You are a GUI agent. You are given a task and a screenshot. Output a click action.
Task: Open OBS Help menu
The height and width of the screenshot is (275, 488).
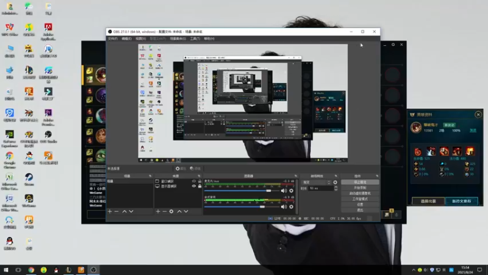209,38
